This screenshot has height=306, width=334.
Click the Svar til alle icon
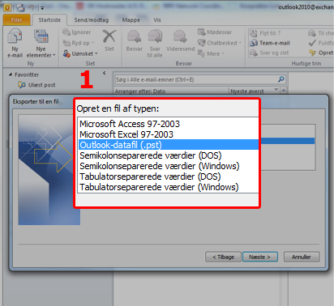coord(155,36)
